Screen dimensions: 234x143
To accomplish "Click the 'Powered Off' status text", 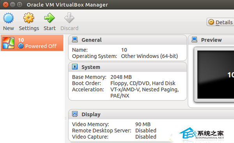I will (41, 46).
